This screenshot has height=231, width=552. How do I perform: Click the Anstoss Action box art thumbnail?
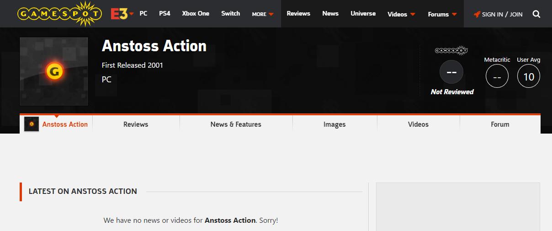pyautogui.click(x=54, y=71)
